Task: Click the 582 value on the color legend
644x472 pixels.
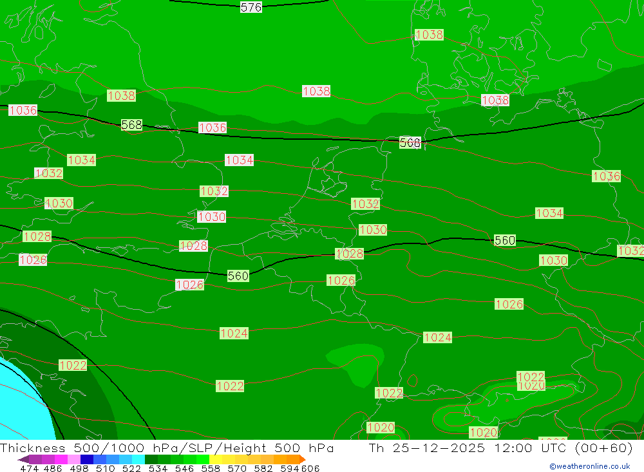Action: [263, 468]
